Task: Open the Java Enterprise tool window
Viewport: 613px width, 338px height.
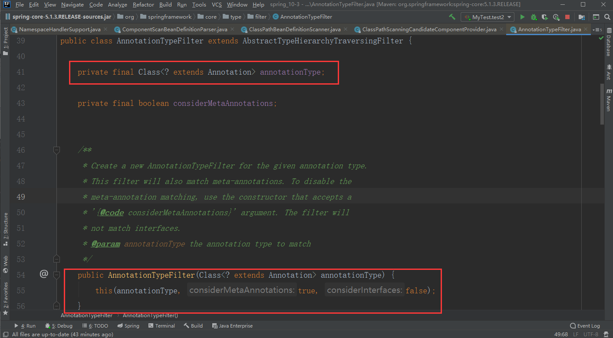Action: pyautogui.click(x=232, y=326)
